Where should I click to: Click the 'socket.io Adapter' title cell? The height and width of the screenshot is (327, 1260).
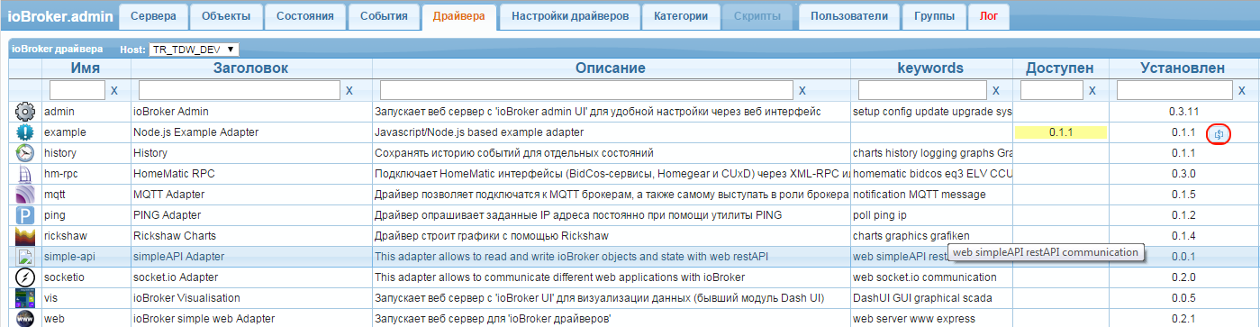tap(250, 277)
